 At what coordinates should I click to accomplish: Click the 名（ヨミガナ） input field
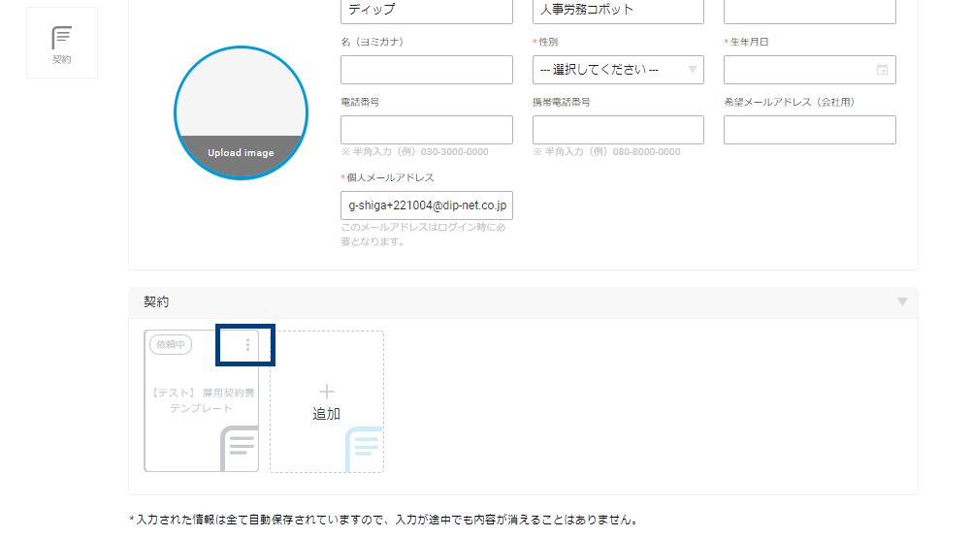point(427,70)
